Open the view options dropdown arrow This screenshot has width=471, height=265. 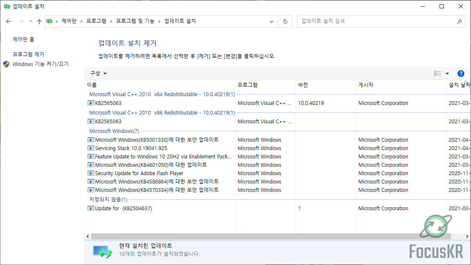click(x=447, y=74)
